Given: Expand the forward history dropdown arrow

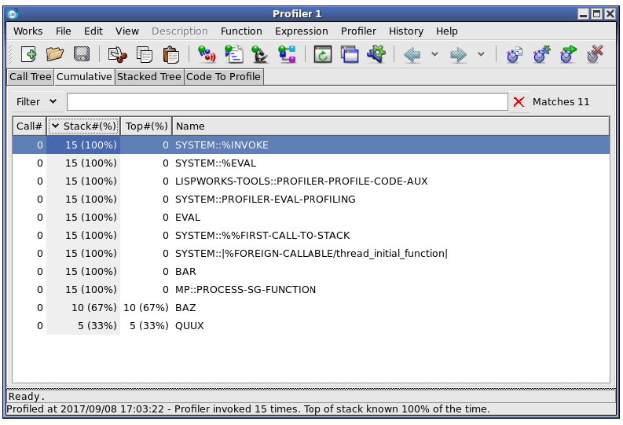Looking at the screenshot, I should (x=481, y=54).
